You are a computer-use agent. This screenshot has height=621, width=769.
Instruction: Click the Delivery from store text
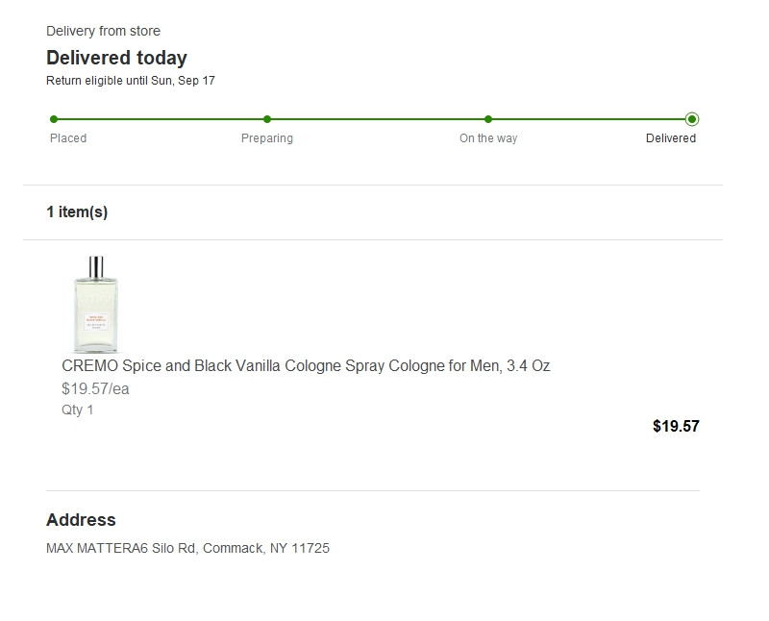[103, 32]
